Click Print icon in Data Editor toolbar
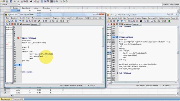The image size is (180, 101). [x=7, y=1]
